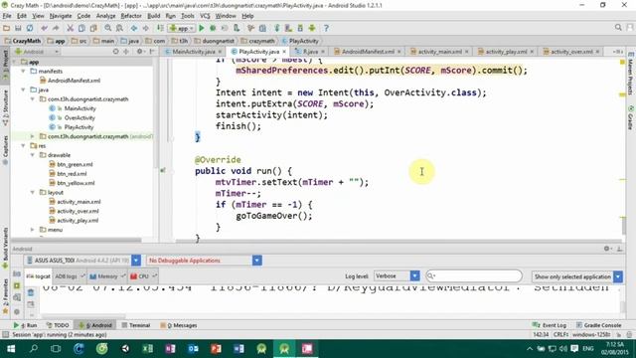Open the Terminal tool window
The image size is (636, 358).
[x=136, y=325]
